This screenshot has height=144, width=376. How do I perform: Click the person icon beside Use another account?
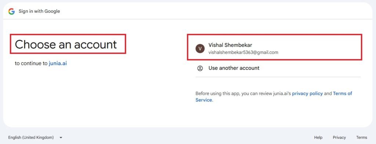[x=200, y=68]
